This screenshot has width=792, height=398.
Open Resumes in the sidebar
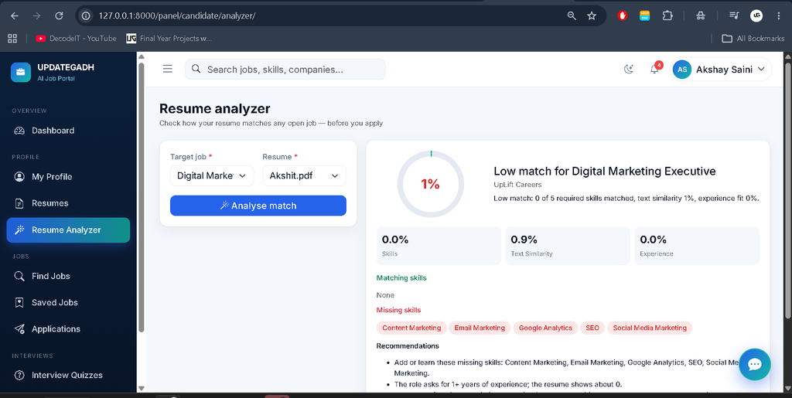coord(68,203)
